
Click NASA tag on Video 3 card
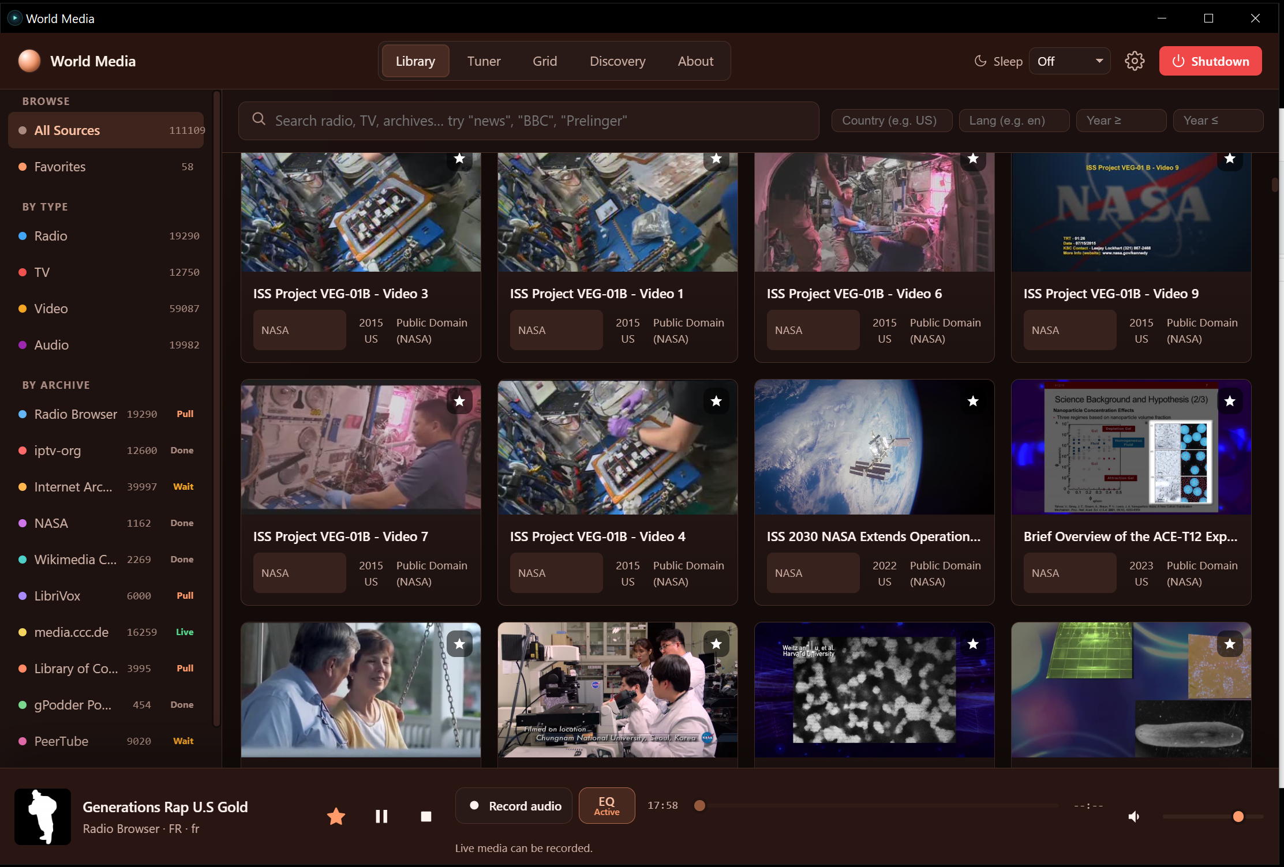(x=300, y=330)
